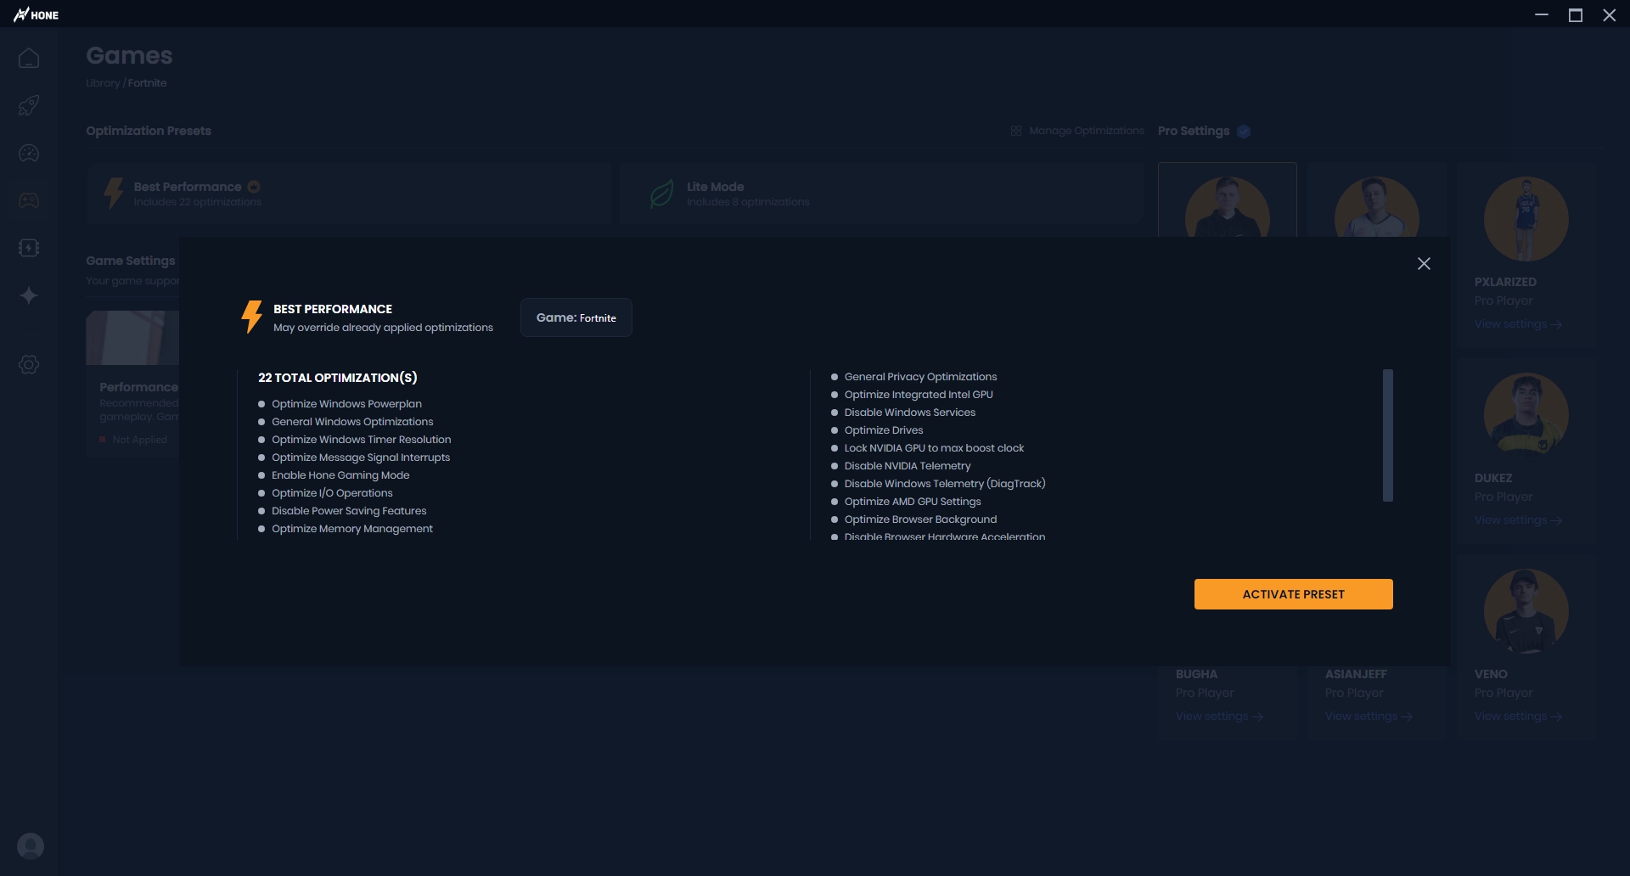Image resolution: width=1630 pixels, height=876 pixels.
Task: Click the Game: Fortnite selector
Action: 576,317
